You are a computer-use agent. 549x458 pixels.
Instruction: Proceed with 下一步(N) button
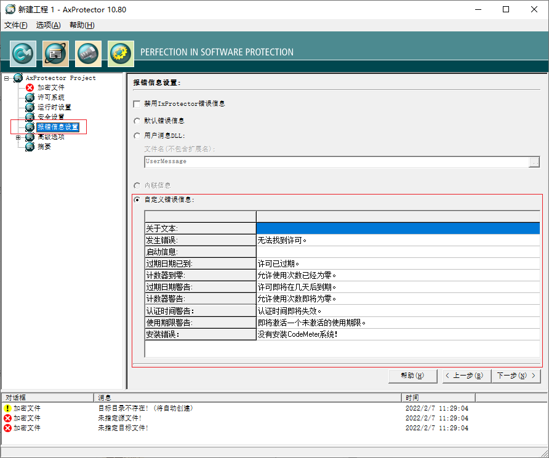(x=516, y=376)
